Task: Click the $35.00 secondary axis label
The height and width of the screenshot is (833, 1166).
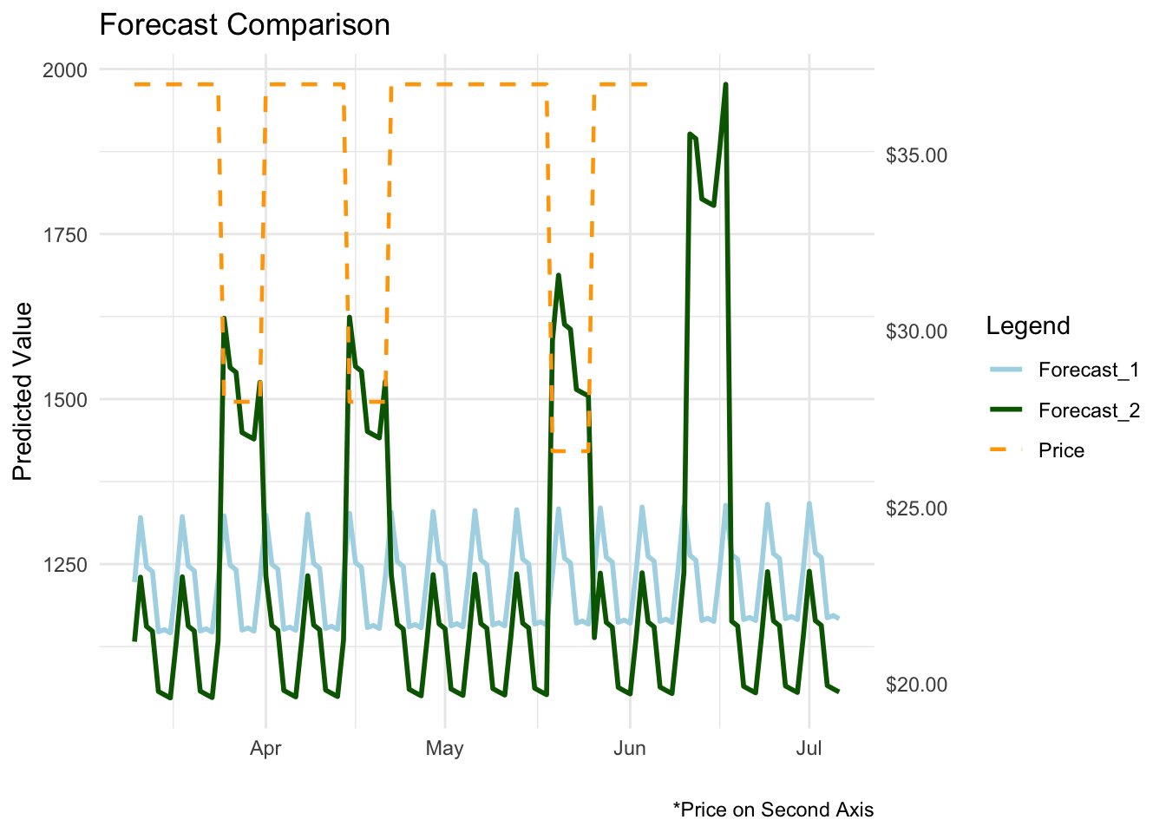Action: (x=916, y=155)
